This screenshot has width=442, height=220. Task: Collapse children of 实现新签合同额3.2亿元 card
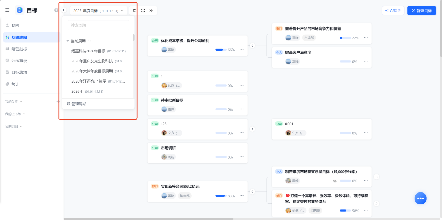[252, 192]
